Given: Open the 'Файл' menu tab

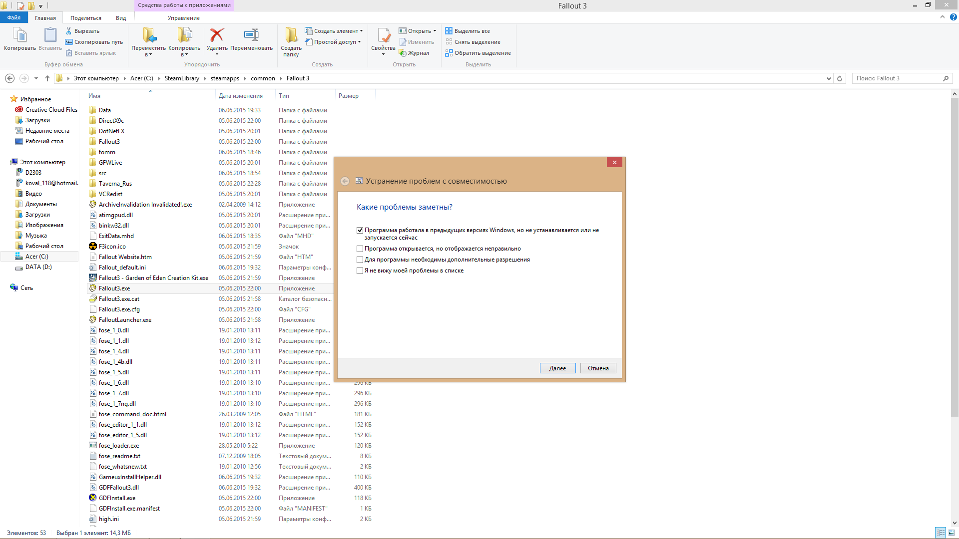Looking at the screenshot, I should click(x=14, y=17).
